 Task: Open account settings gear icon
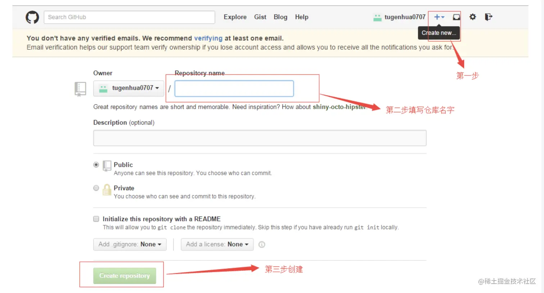coord(473,17)
